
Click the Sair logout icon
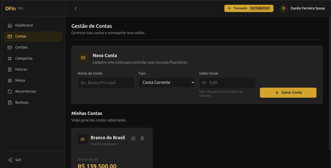coord(10,160)
